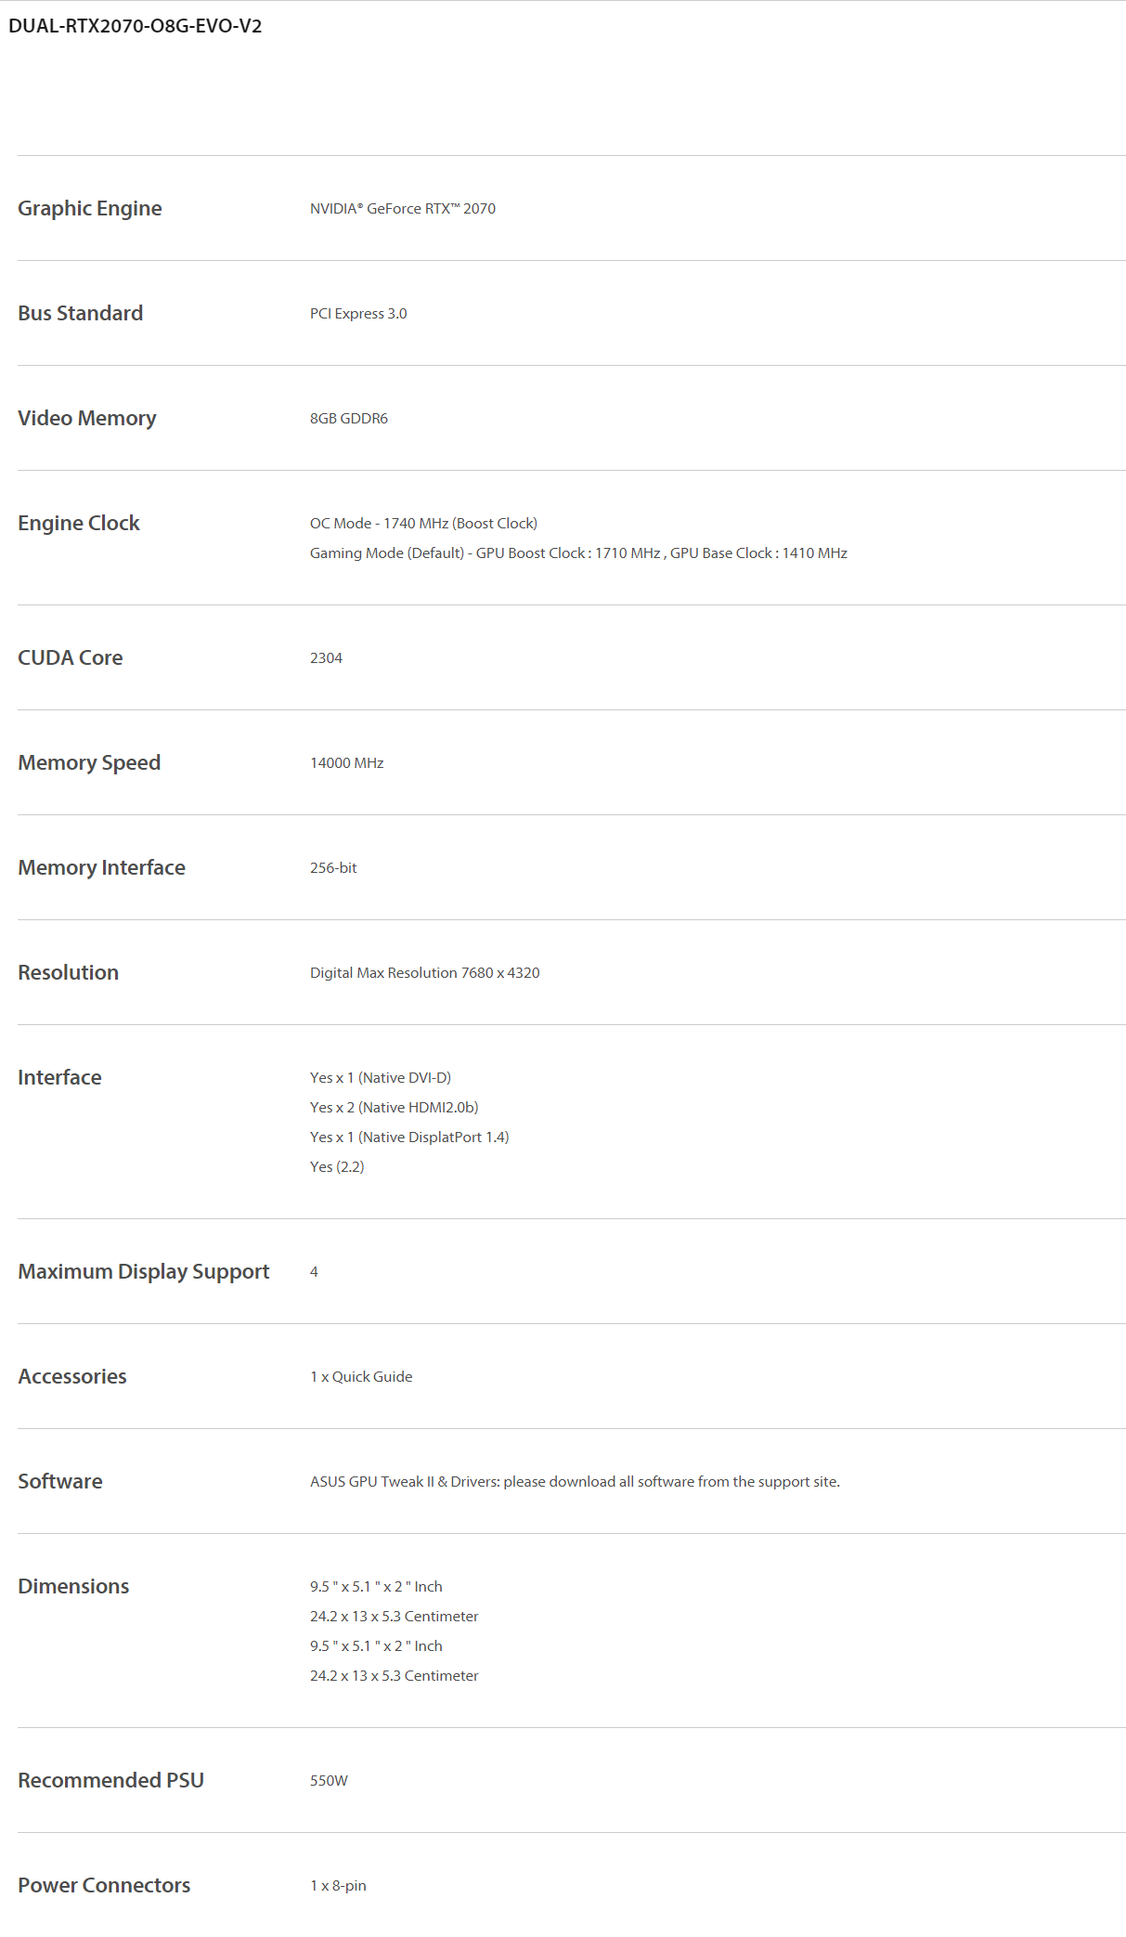
Task: Click the Digital Max Resolution 7680 x 4320 text
Action: tap(424, 973)
